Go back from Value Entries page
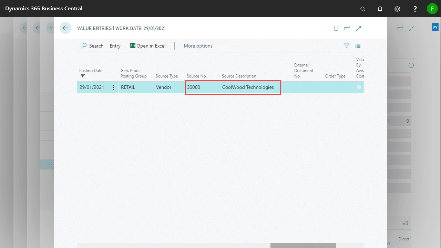 (x=65, y=28)
